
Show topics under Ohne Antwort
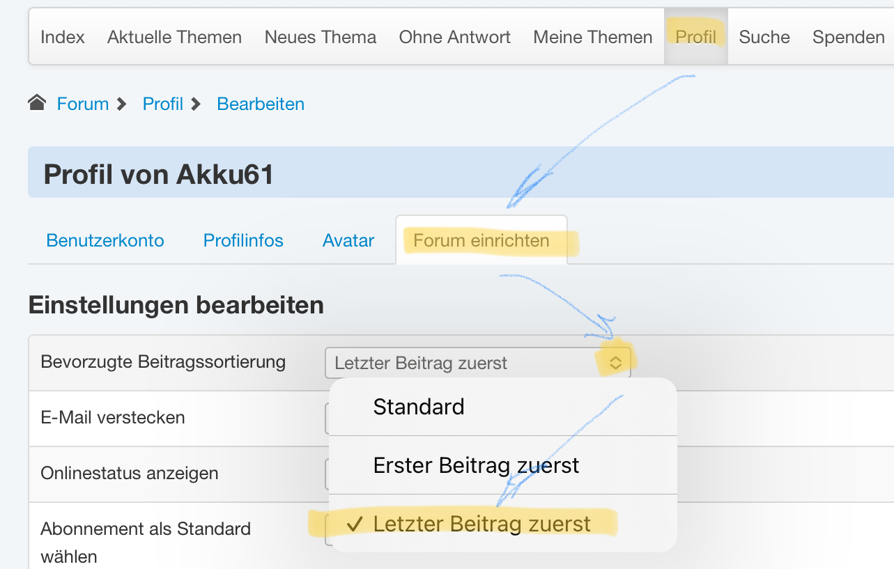454,37
